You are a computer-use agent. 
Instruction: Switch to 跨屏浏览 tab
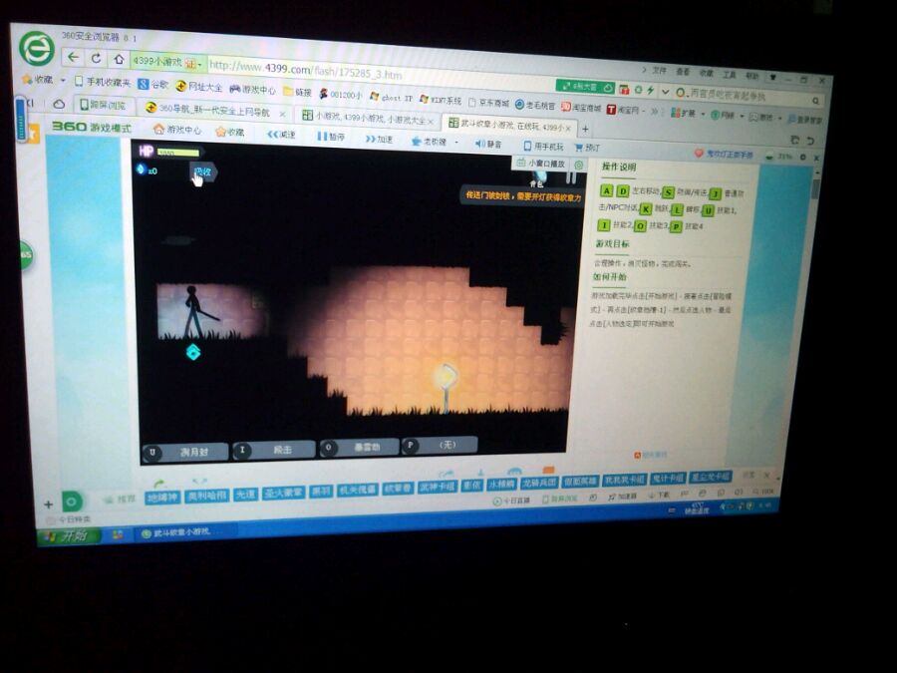point(103,106)
